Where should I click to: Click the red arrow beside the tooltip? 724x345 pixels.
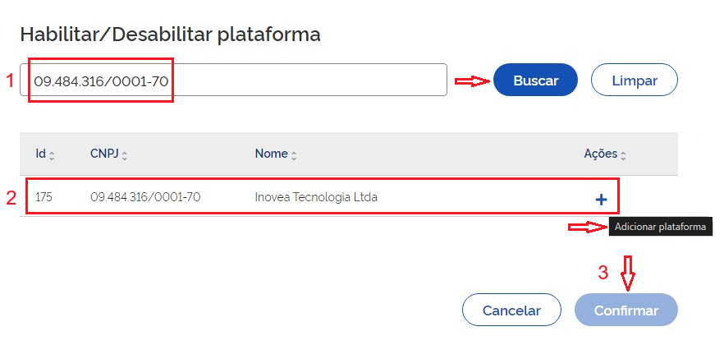coord(587,227)
